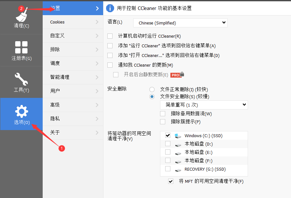Click the chevron beside 智能清理

click(97, 77)
